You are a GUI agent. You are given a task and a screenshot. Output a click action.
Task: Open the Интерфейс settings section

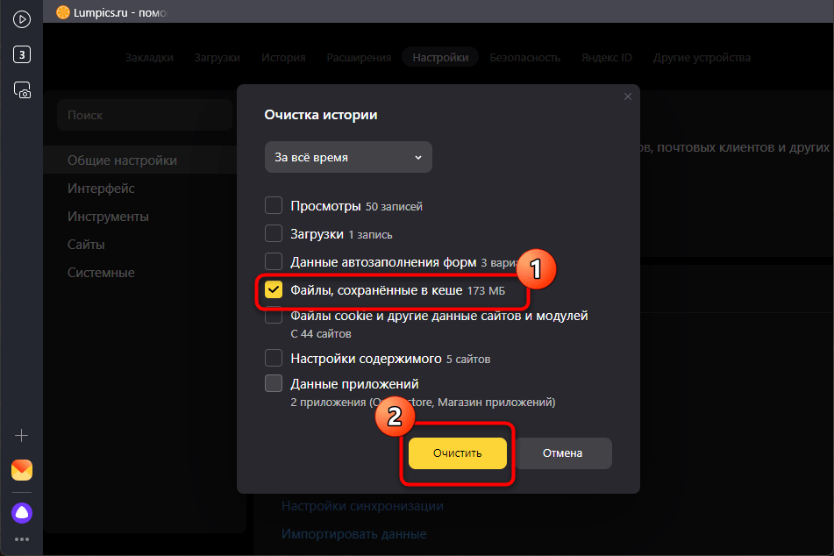point(101,189)
